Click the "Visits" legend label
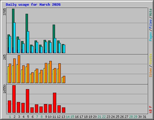Viewport: 154px width, 120px height. point(150,59)
